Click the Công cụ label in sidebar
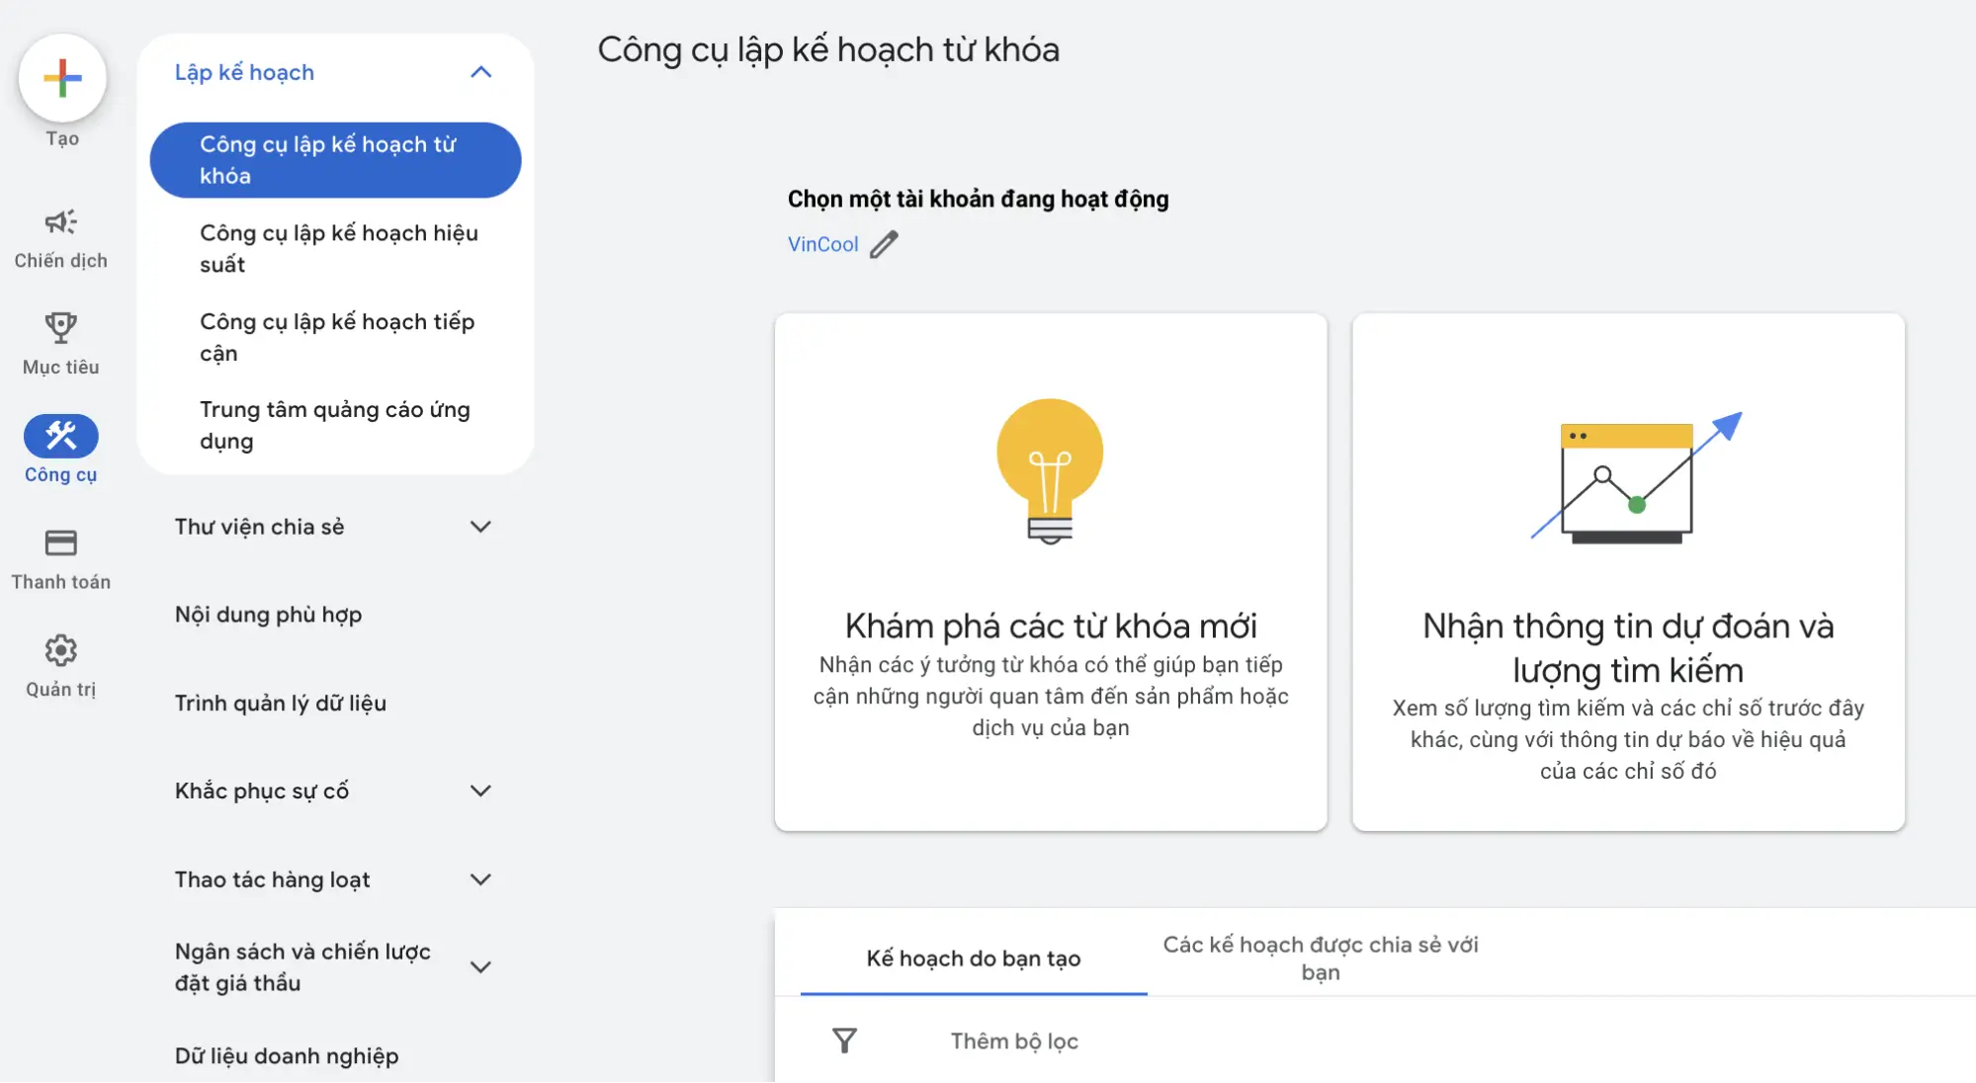 tap(61, 475)
